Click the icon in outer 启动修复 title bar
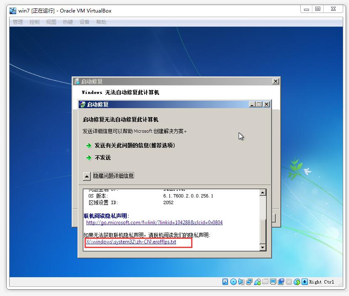The height and width of the screenshot is (296, 349). point(77,81)
